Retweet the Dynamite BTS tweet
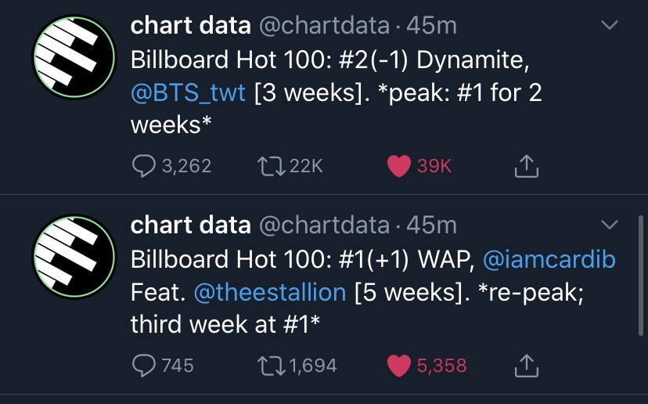The image size is (648, 404). coord(271,166)
